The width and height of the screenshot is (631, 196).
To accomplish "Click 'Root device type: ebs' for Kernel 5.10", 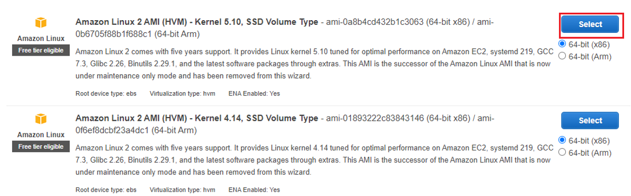I will click(x=106, y=93).
